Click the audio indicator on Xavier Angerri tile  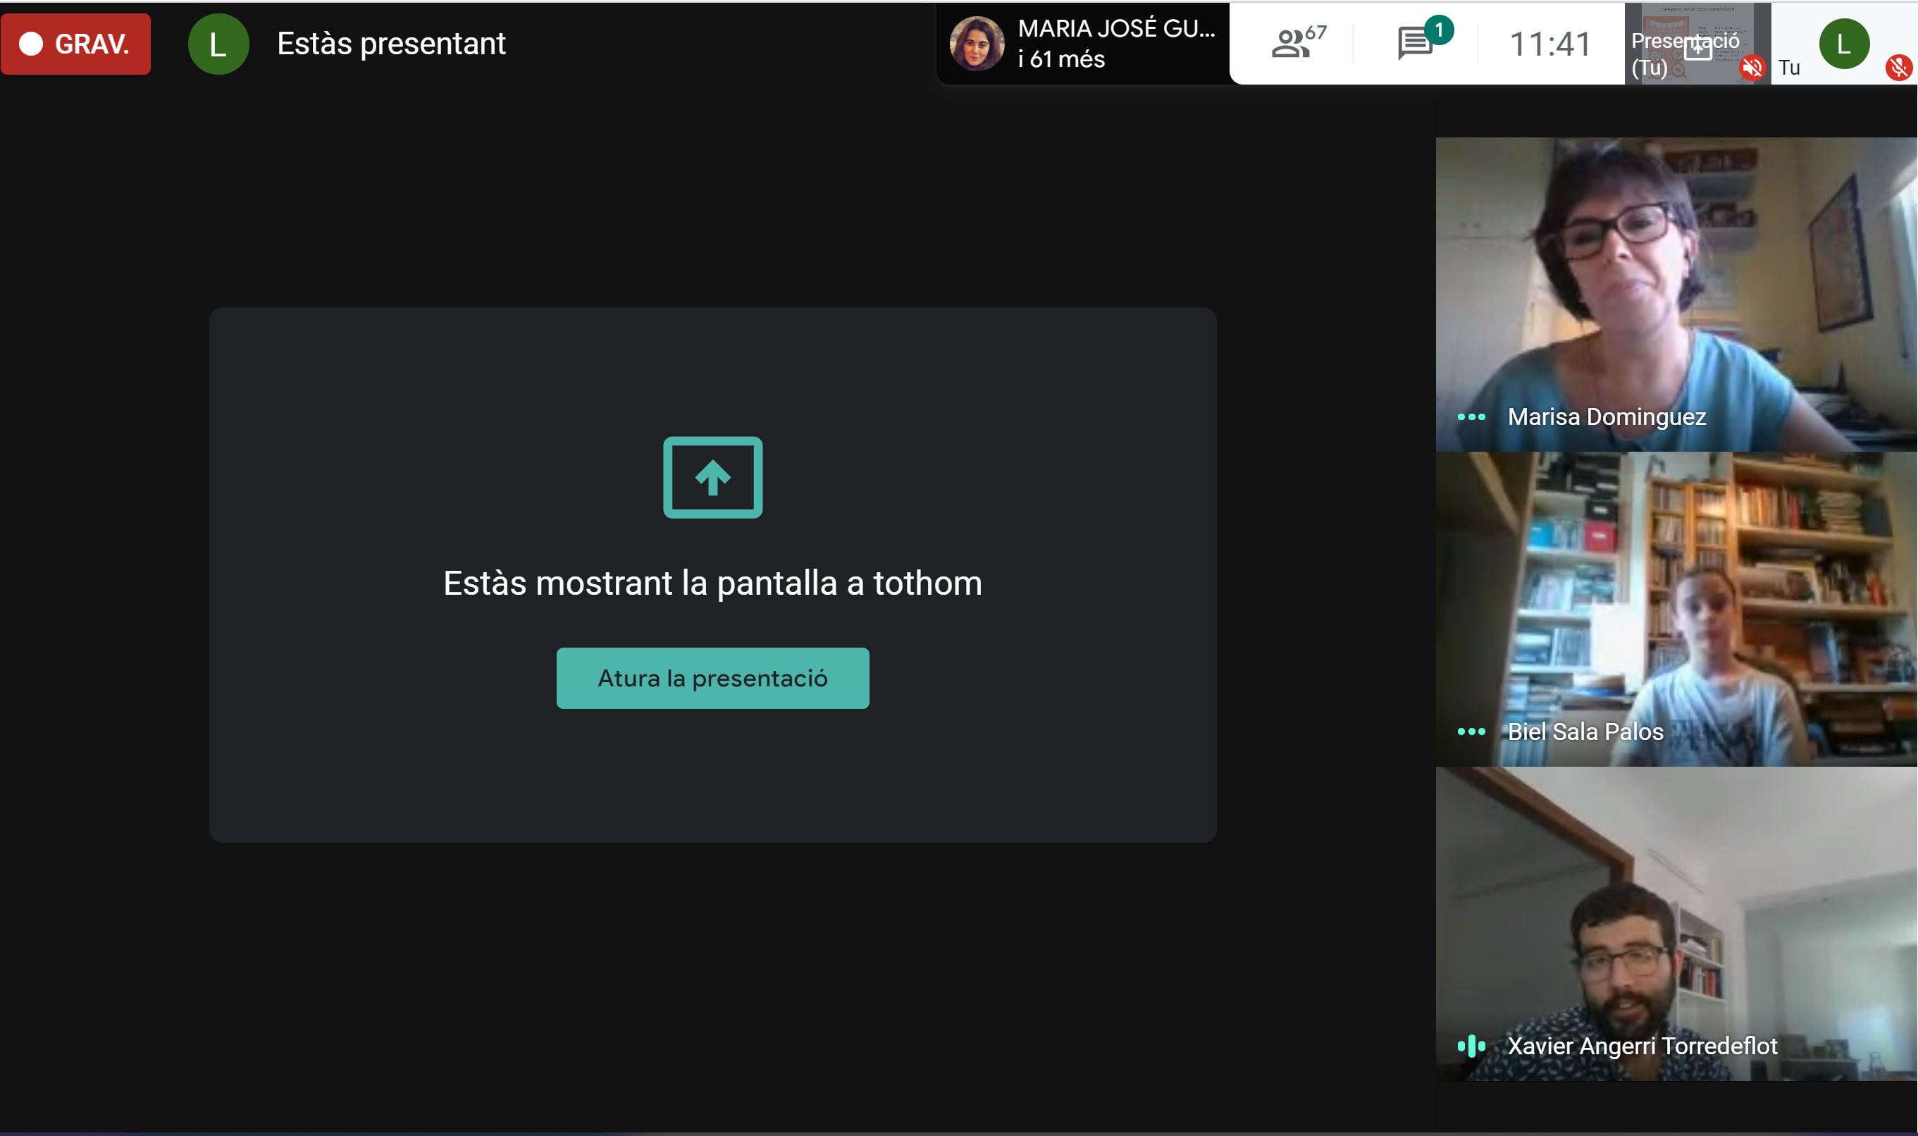coord(1471,1046)
